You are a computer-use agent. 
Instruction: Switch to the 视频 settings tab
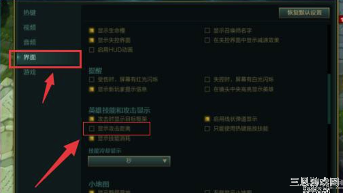pos(30,28)
